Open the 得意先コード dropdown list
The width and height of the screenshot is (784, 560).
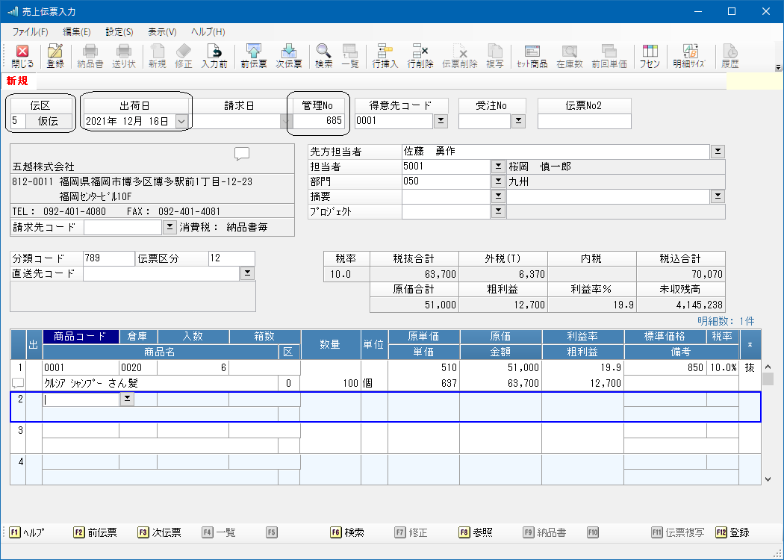pos(441,121)
